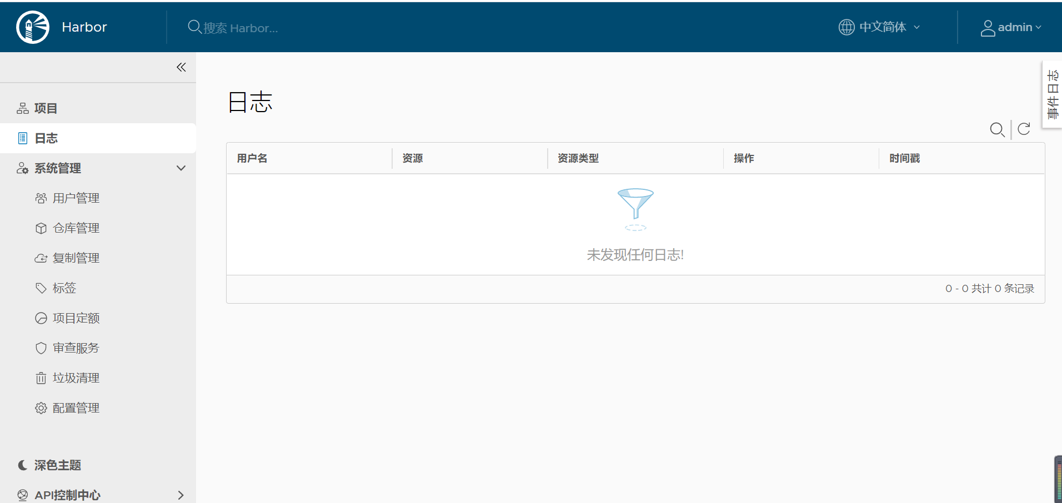Viewport: 1062px width, 503px height.
Task: Click the 资源类型 column header
Action: 578,158
